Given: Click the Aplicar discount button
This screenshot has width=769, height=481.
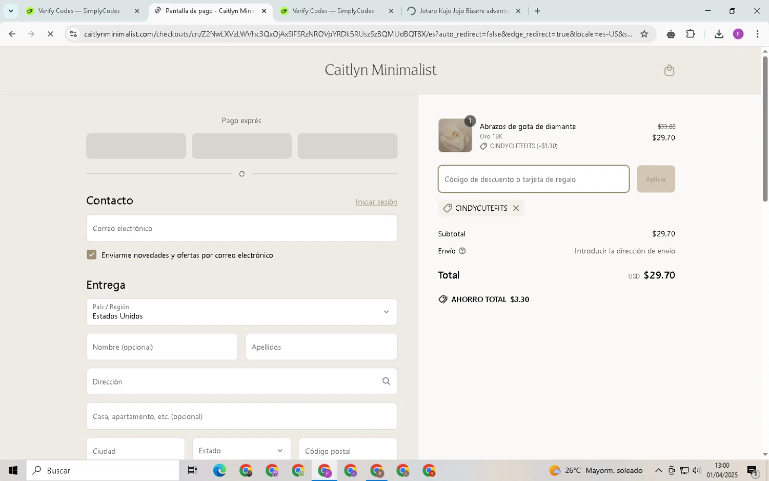Looking at the screenshot, I should pos(656,179).
